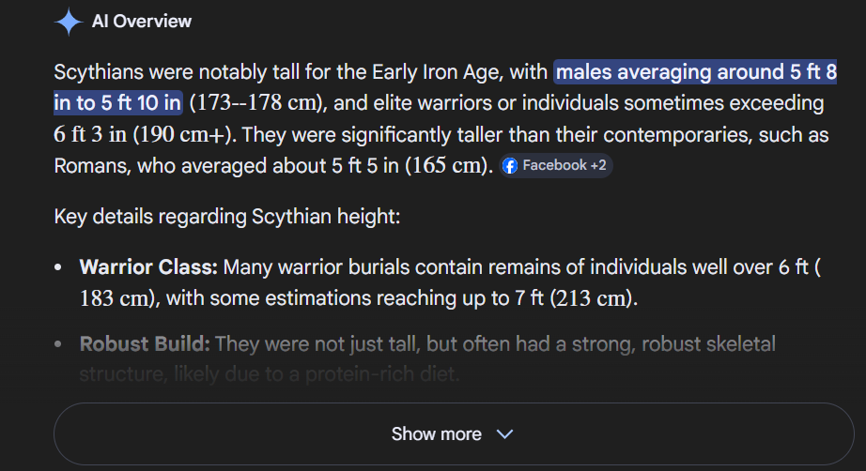Click the "(173--178 cm)" measurement text

tap(252, 102)
